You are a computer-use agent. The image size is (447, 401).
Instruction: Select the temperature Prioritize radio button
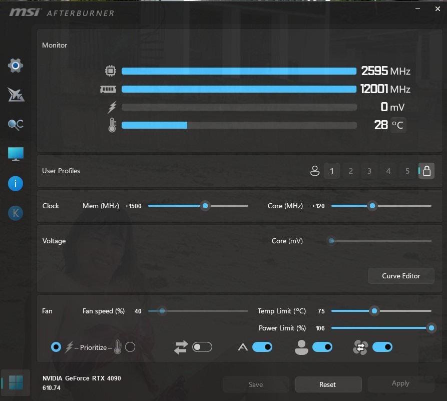pyautogui.click(x=130, y=347)
